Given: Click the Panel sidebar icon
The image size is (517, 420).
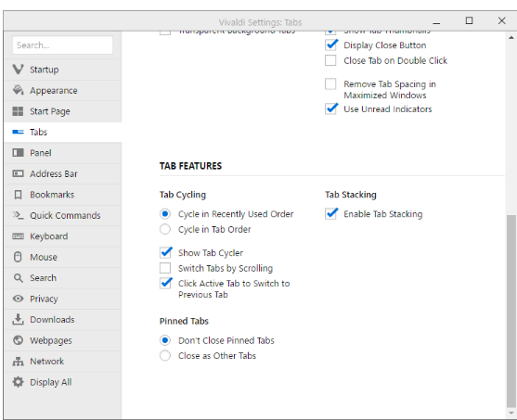Looking at the screenshot, I should (18, 153).
